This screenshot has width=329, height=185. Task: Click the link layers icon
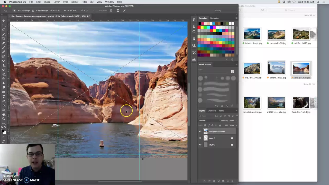205,181
